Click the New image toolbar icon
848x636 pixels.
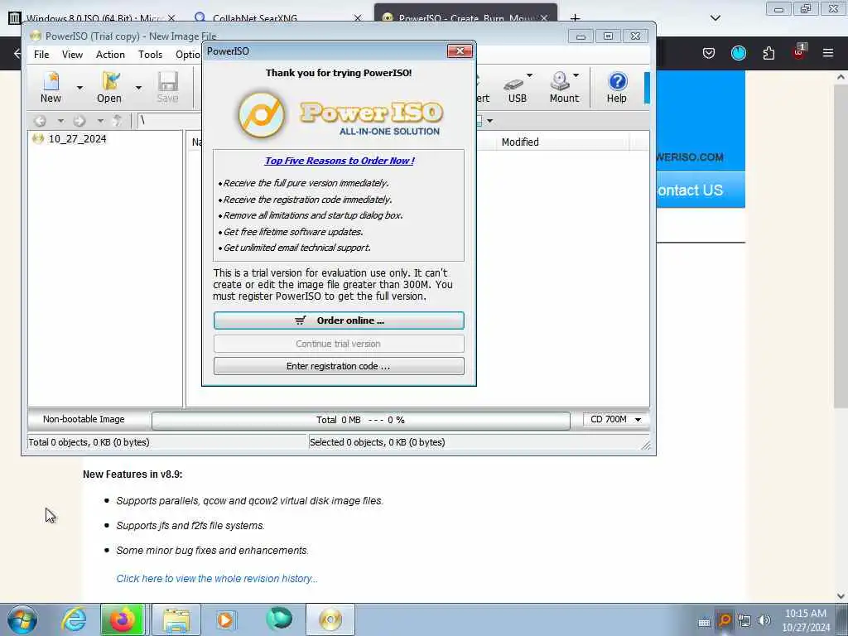(x=51, y=87)
